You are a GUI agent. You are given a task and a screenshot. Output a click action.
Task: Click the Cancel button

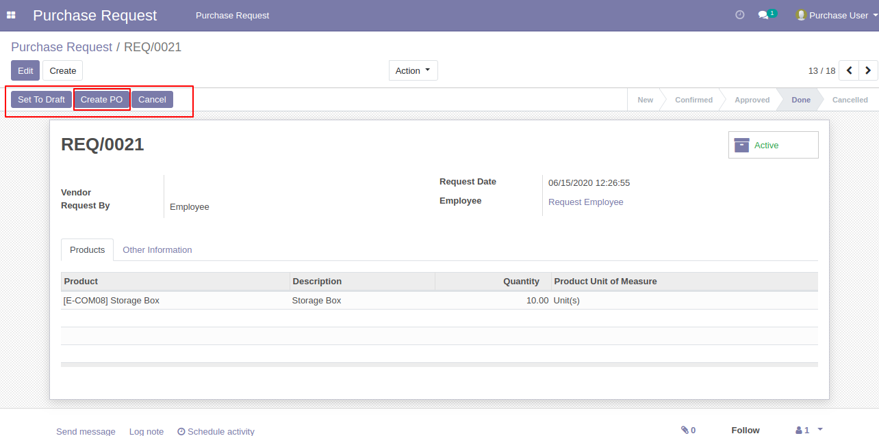(152, 99)
